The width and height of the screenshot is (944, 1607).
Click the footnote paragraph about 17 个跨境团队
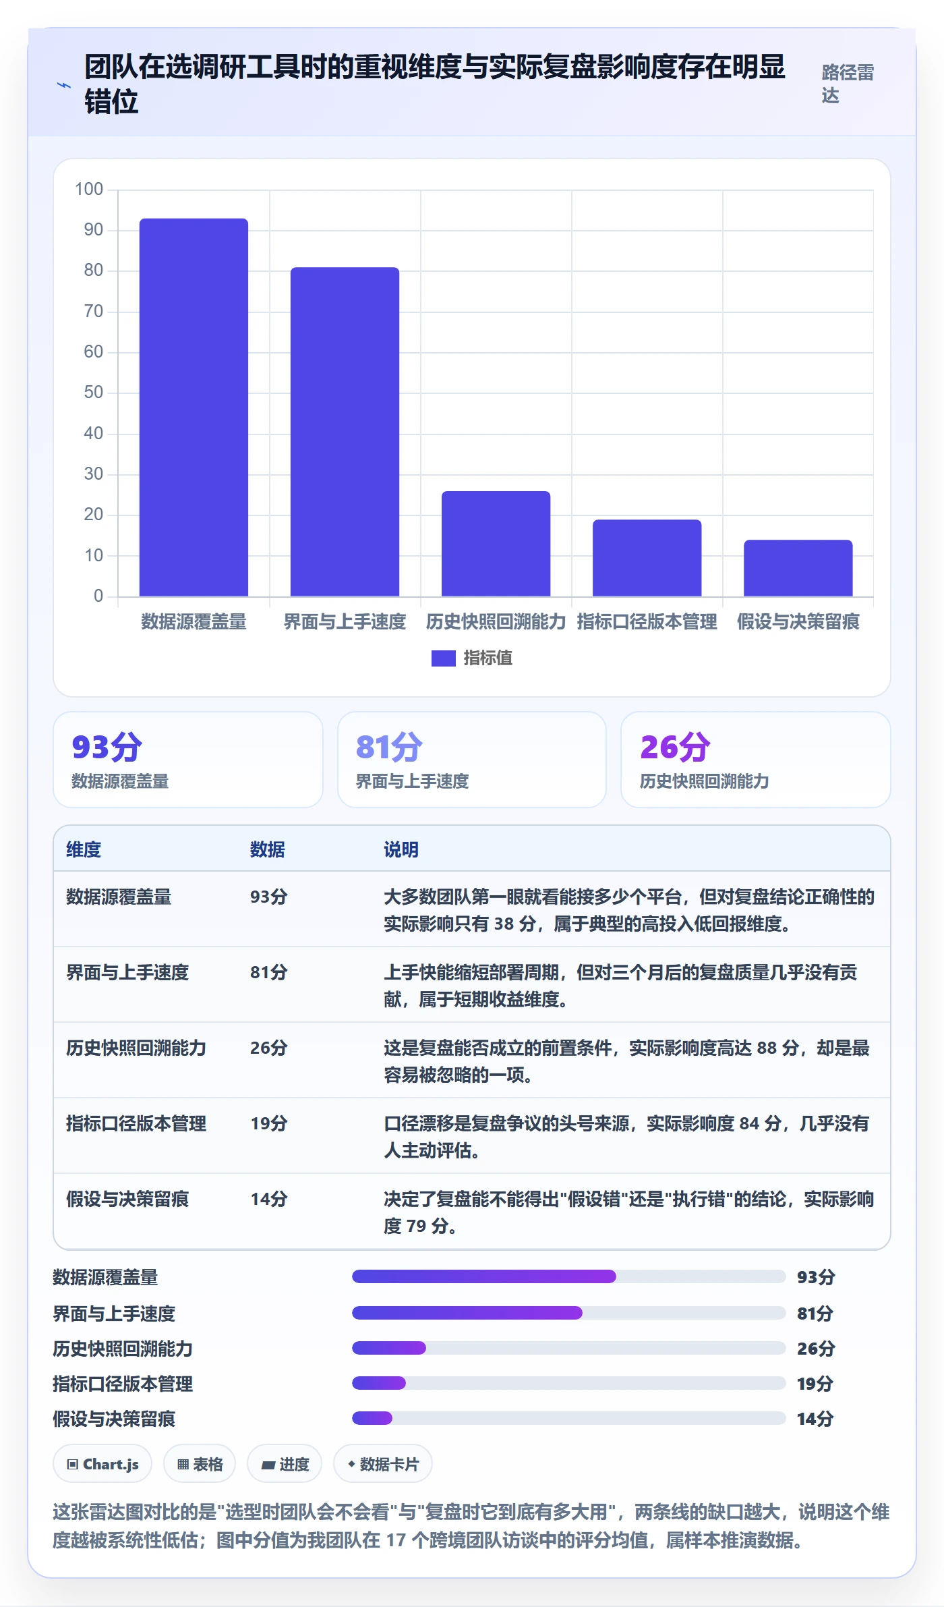pos(471,1527)
